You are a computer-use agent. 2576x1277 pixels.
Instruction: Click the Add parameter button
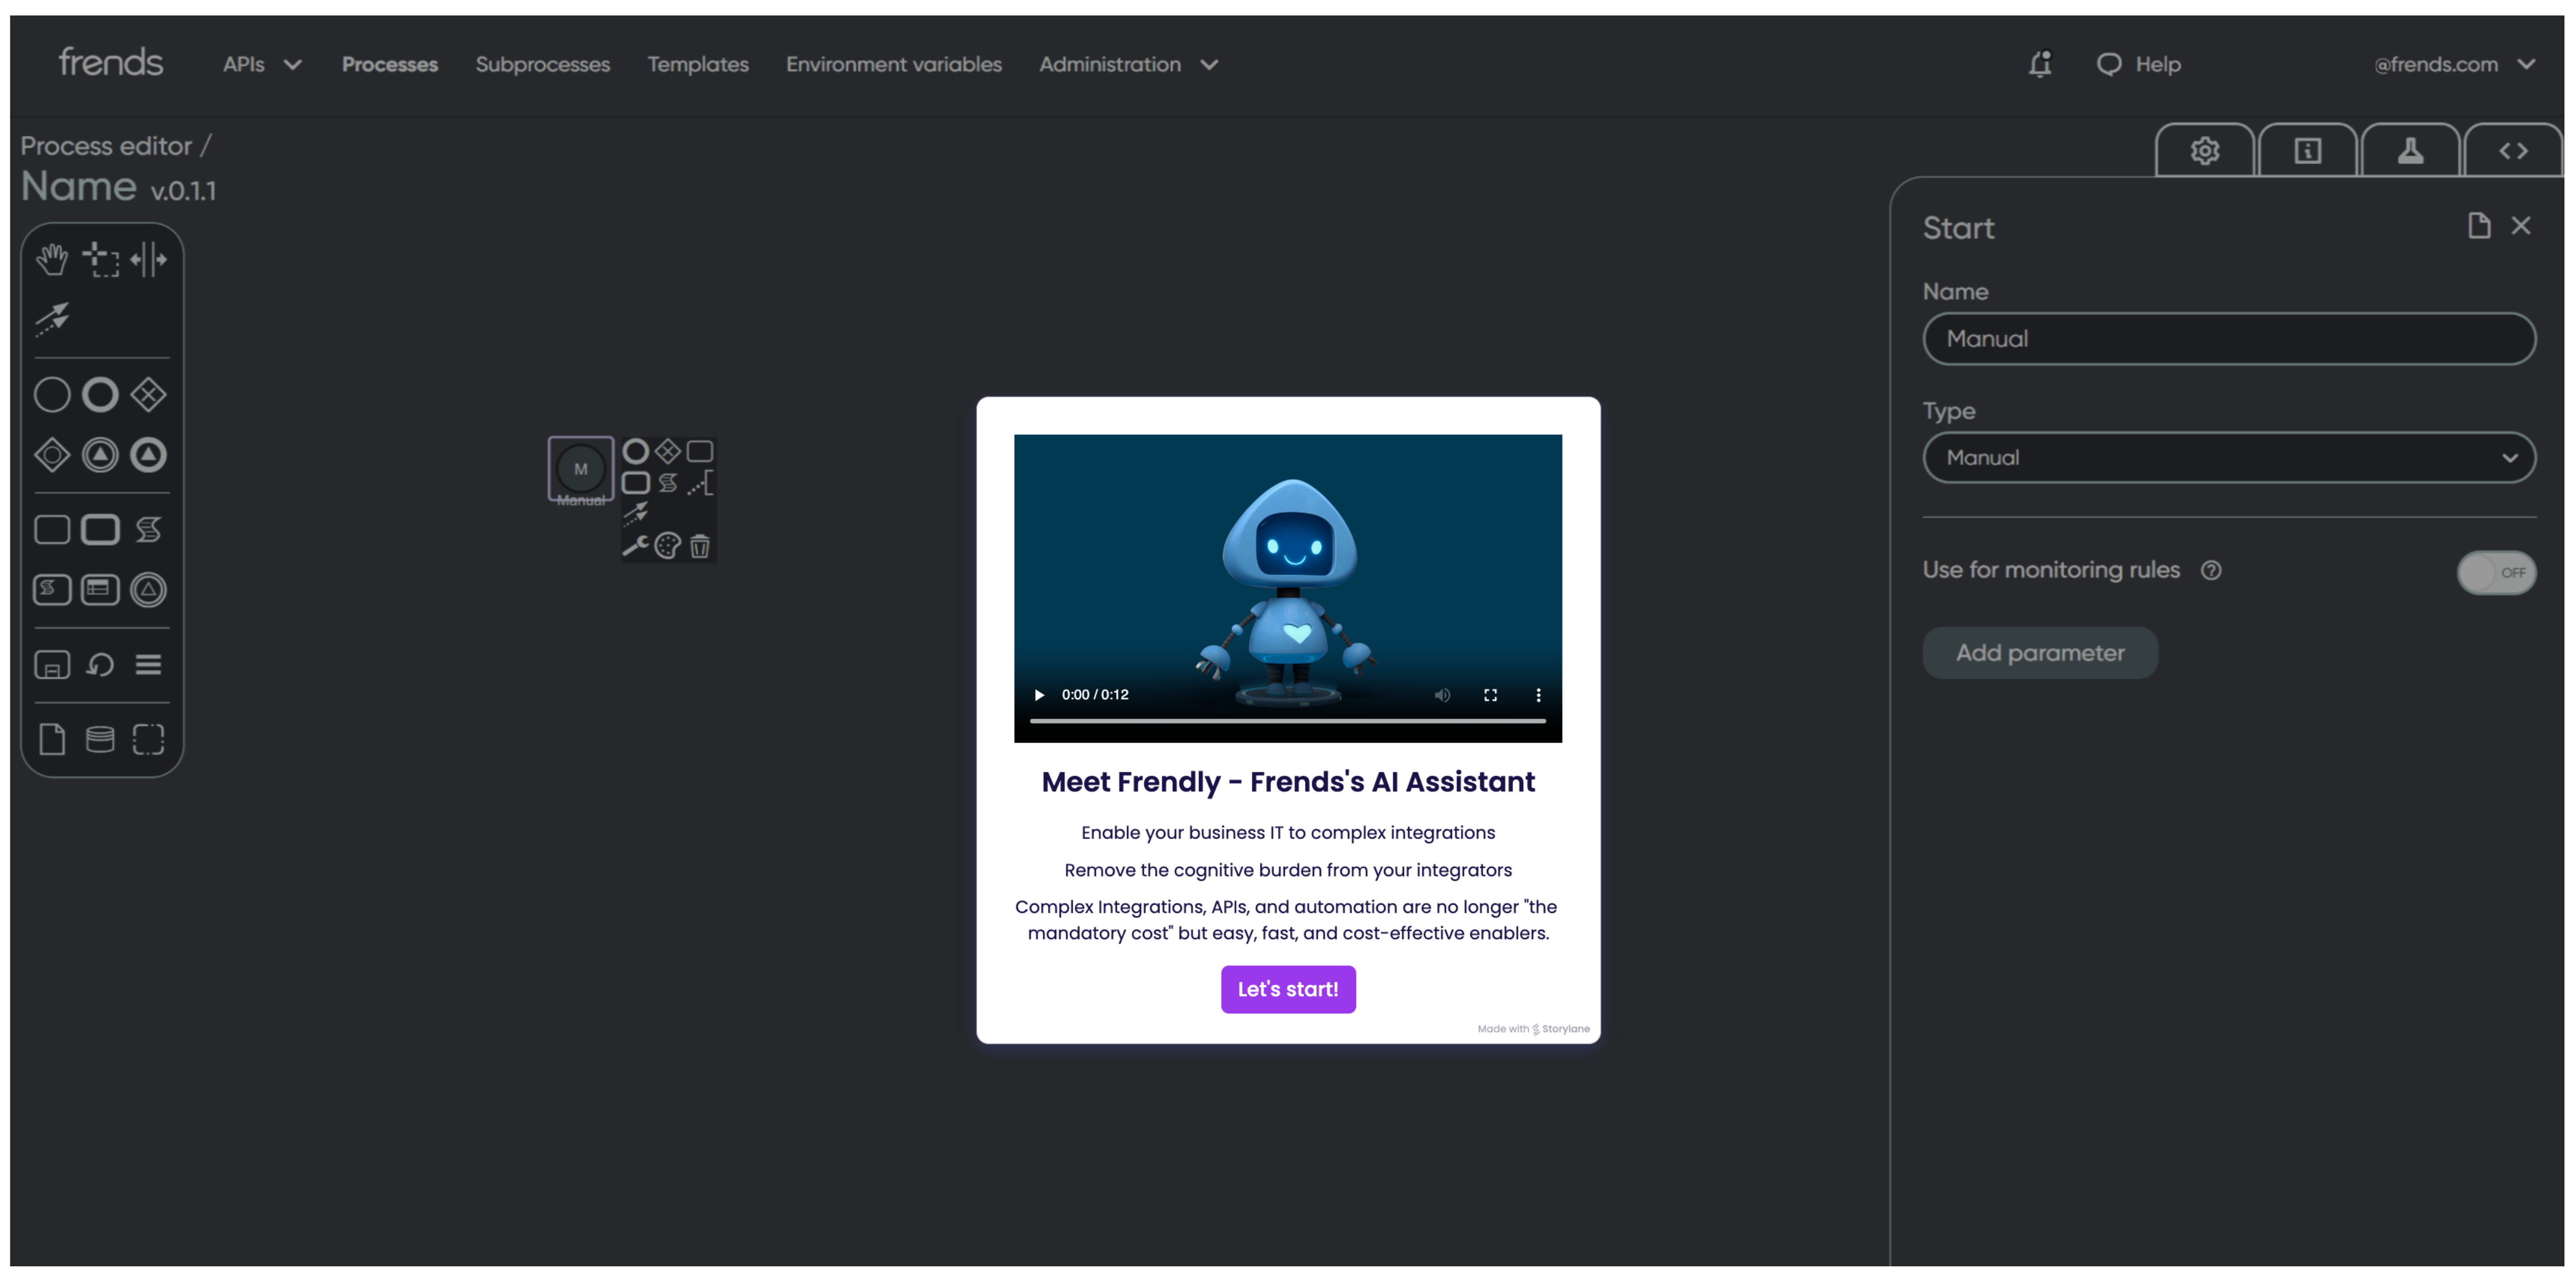[2040, 653]
